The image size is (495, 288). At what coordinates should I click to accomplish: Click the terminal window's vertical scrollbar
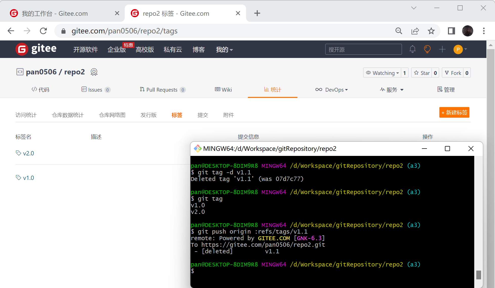[x=478, y=275]
